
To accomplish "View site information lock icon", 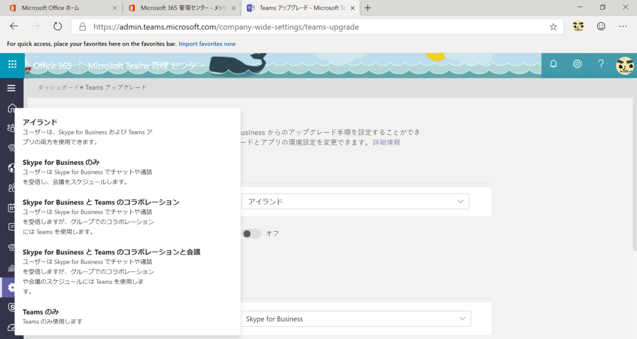I will tap(82, 27).
